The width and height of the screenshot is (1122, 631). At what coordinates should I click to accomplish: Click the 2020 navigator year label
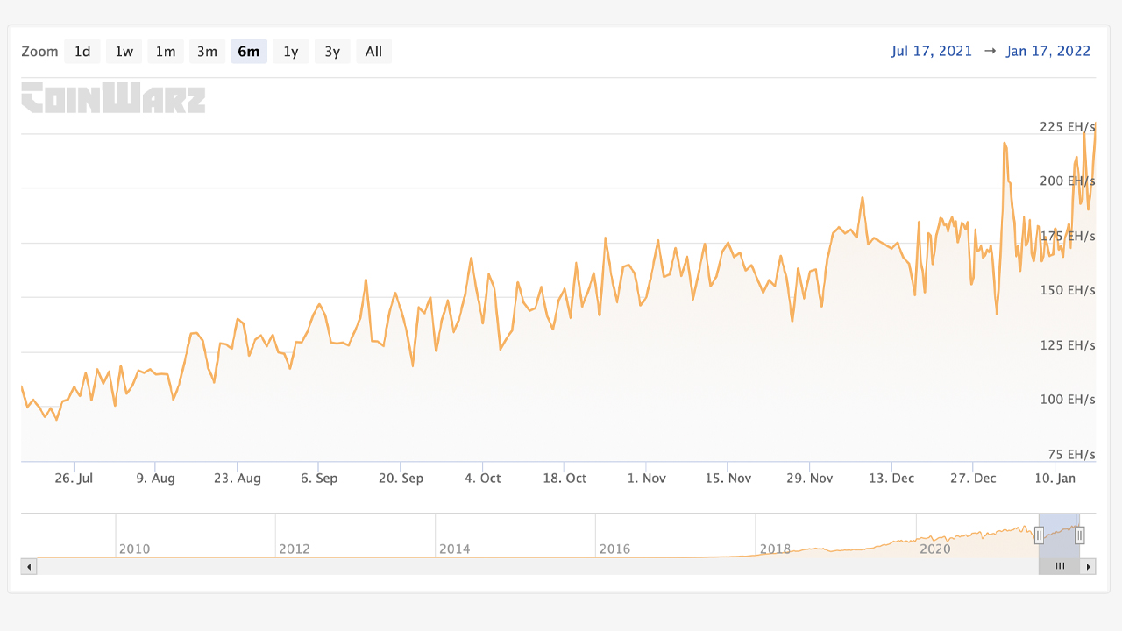935,549
